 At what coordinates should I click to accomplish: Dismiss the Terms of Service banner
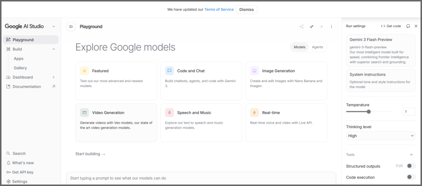[246, 9]
